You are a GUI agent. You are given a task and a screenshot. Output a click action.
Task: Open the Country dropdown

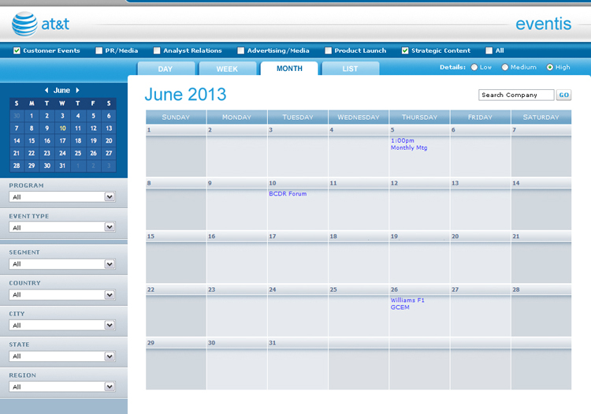(x=62, y=294)
